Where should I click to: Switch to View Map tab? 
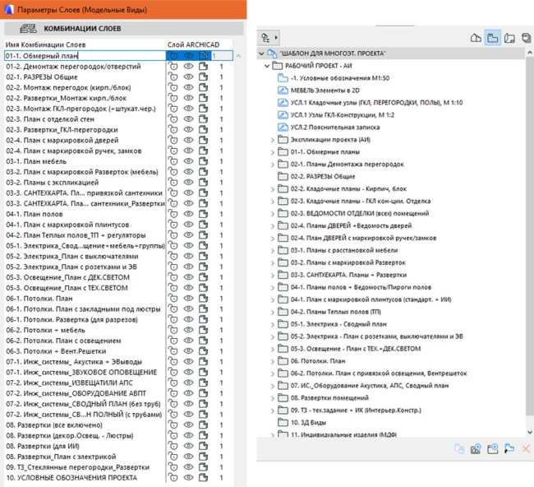493,38
